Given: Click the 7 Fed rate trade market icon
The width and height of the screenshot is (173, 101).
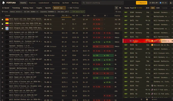Looking at the screenshot, I should (152, 90).
